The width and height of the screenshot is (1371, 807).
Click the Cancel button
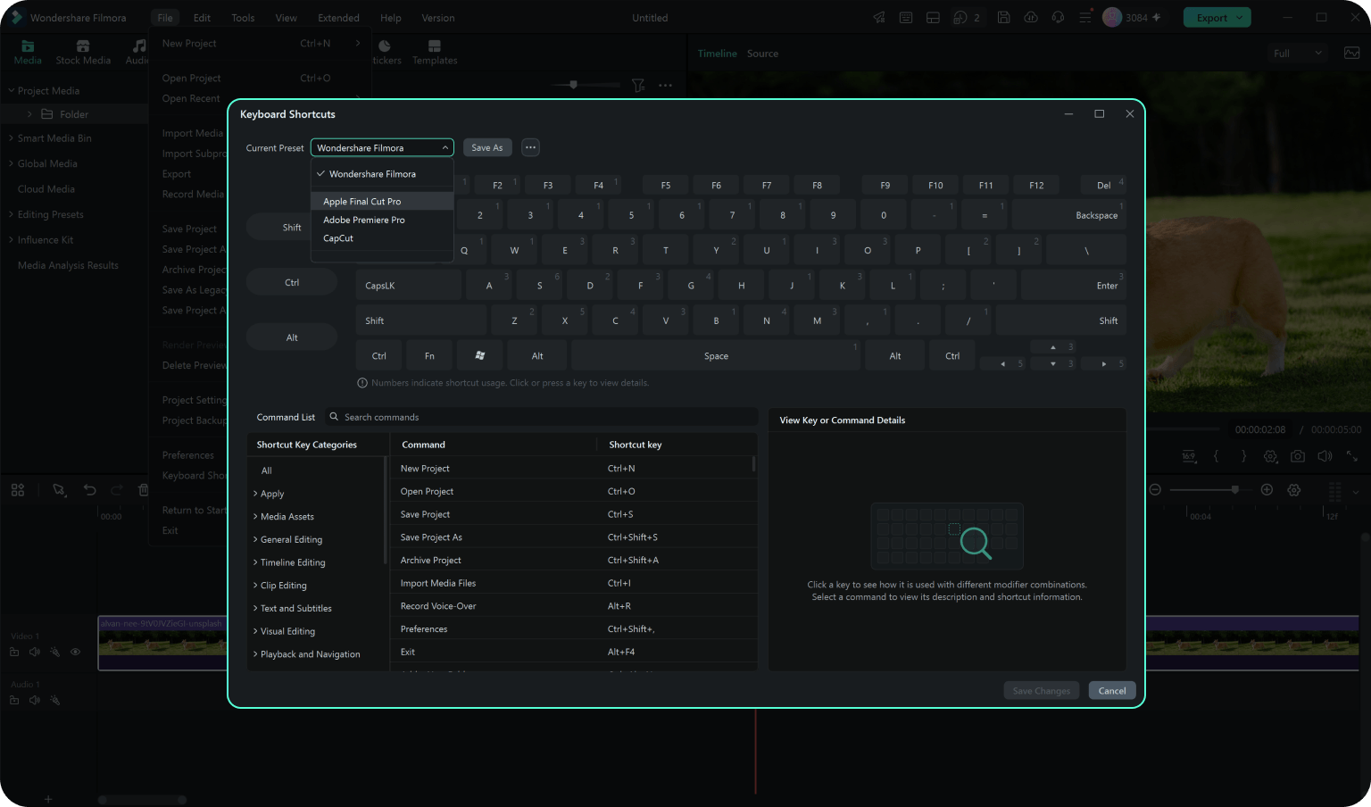[x=1112, y=691]
